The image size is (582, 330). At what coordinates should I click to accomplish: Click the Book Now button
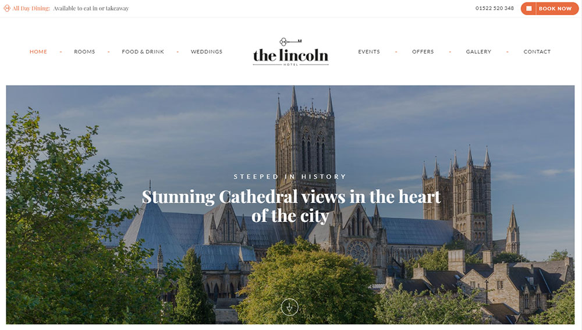tap(549, 9)
